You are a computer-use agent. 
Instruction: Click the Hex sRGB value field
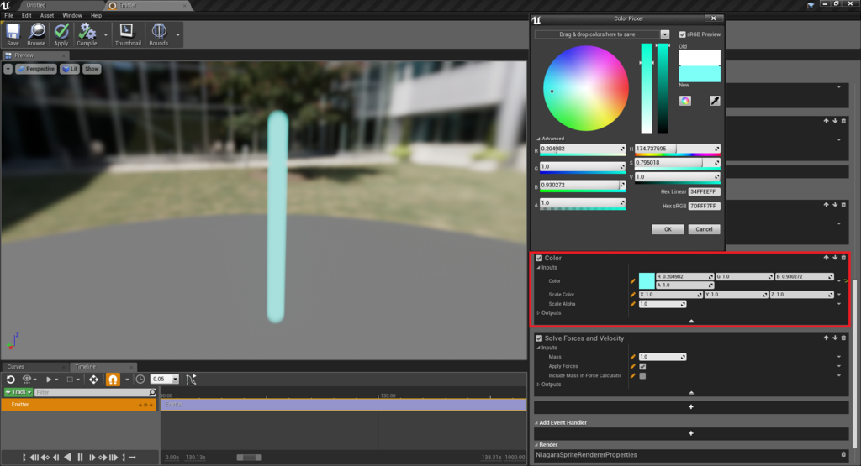704,207
